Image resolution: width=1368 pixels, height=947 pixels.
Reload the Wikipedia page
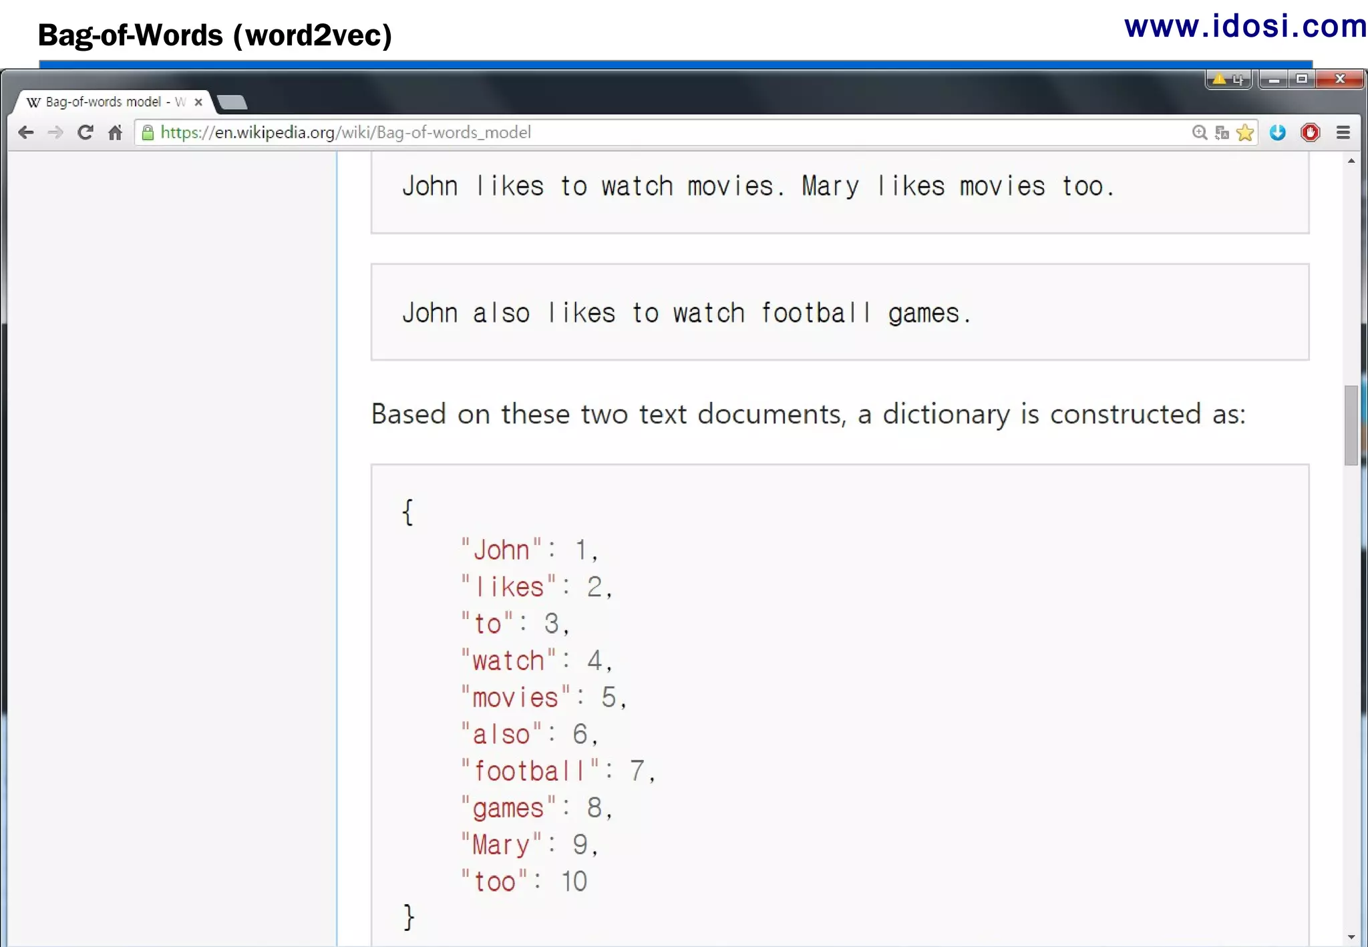(85, 132)
